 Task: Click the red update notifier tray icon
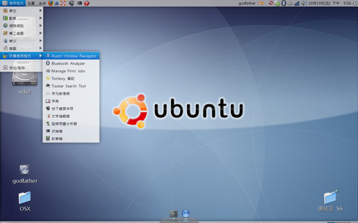tap(271, 3)
